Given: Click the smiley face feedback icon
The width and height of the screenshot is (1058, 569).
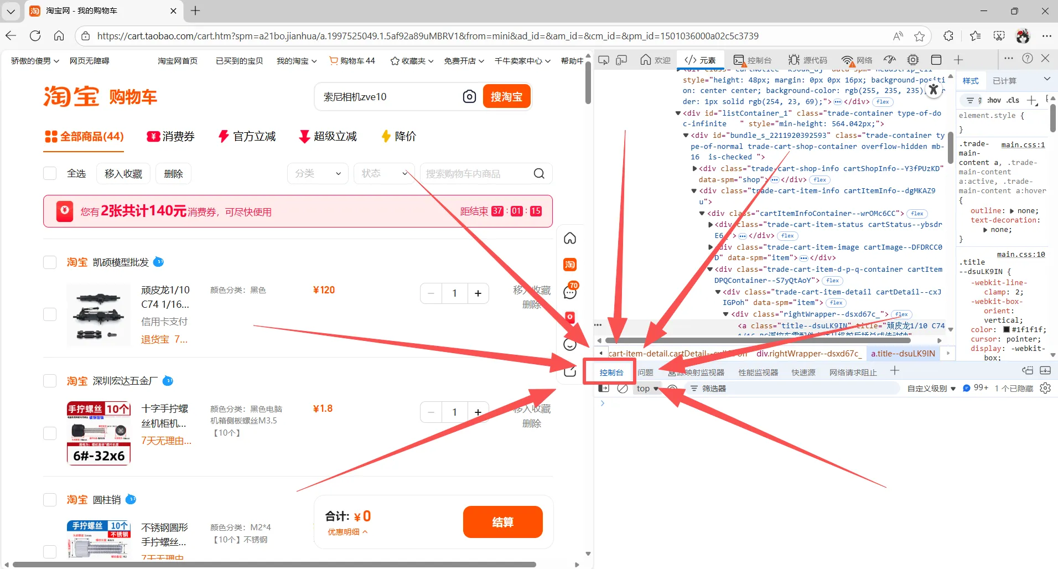Looking at the screenshot, I should 570,344.
